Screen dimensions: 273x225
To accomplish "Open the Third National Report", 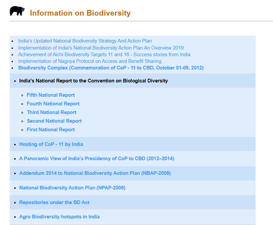I will point(52,112).
